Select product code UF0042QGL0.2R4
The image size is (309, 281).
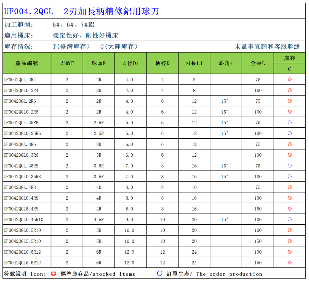21,90
